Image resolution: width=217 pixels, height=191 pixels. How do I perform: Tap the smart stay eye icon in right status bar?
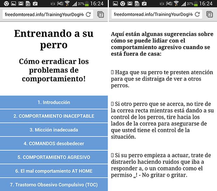click(x=162, y=4)
